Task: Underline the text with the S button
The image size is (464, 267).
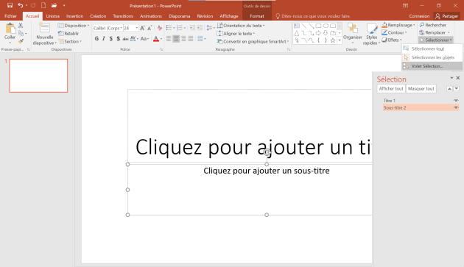Action: (x=111, y=39)
